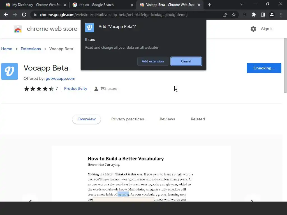Click the Vocapp Beta page title
The width and height of the screenshot is (287, 215).
pyautogui.click(x=46, y=68)
